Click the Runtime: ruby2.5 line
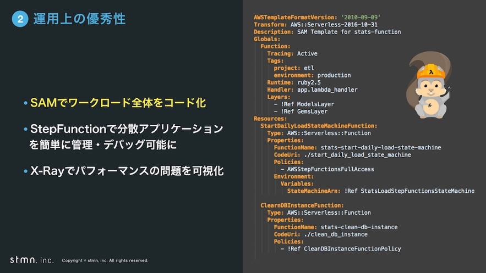486x273 pixels. click(x=294, y=82)
